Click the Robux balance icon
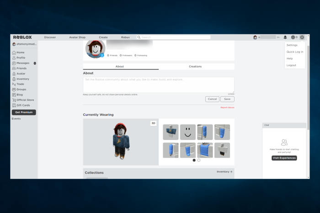 tap(293, 37)
